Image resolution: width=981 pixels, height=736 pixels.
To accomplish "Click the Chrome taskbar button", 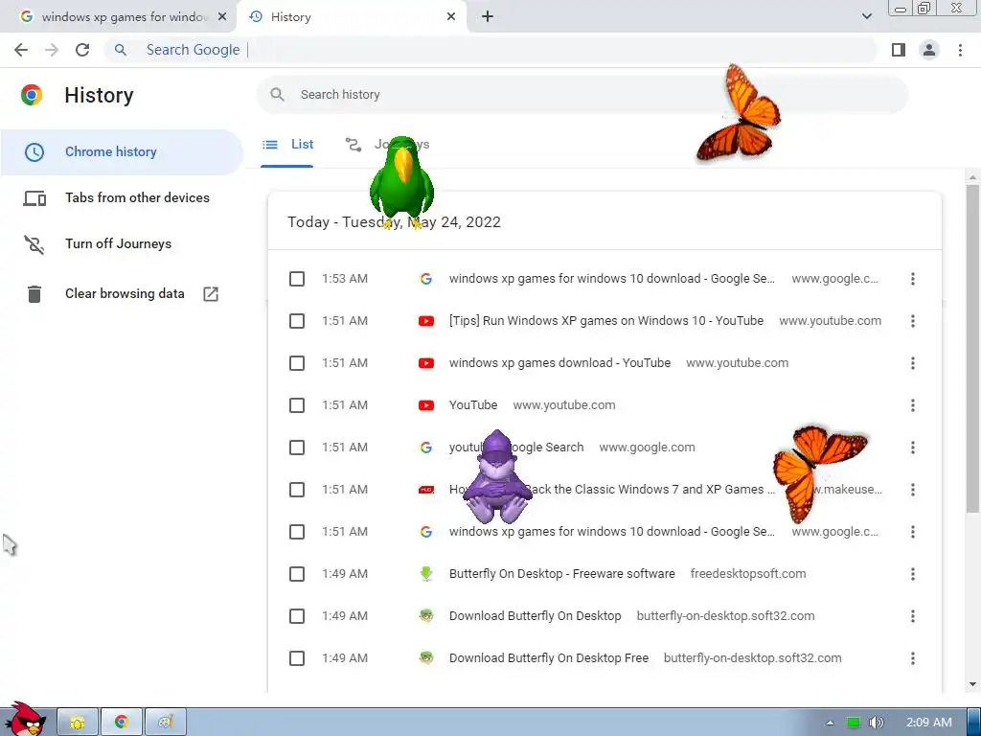I will 122,723.
